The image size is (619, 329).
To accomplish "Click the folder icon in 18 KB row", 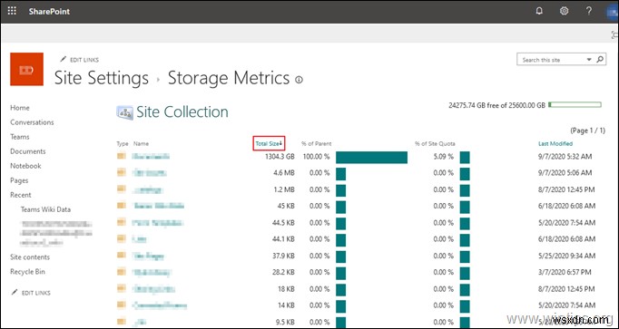I will (x=122, y=288).
